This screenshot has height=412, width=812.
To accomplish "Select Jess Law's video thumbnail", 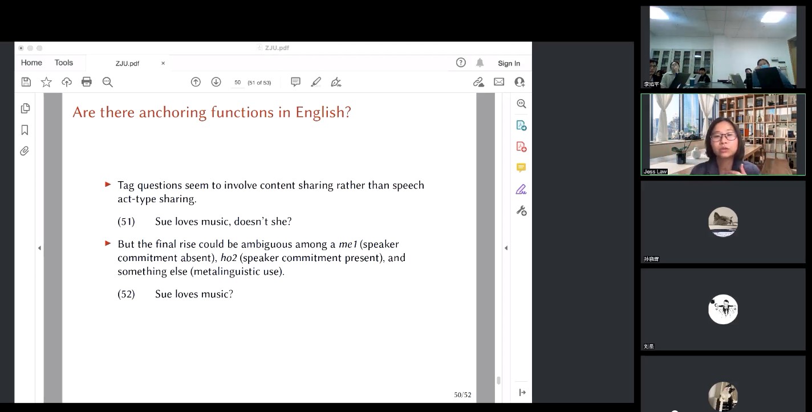I will pyautogui.click(x=722, y=134).
